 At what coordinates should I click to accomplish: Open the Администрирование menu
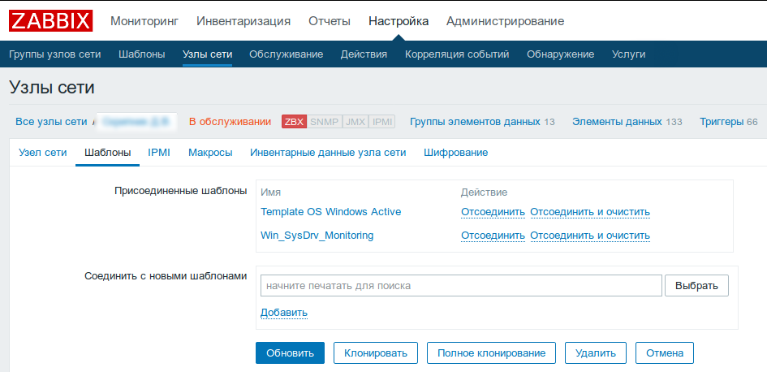tap(506, 21)
